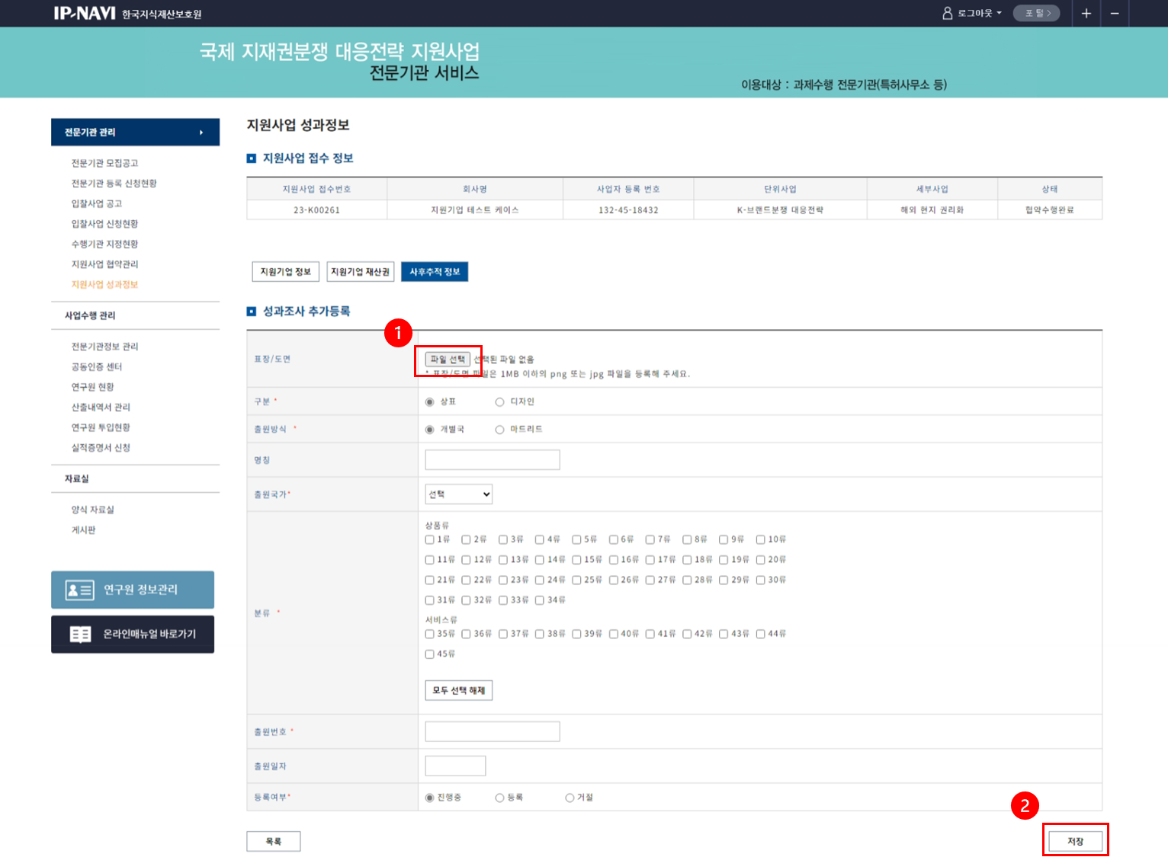Open the 출원국가 선택 dropdown

click(458, 494)
